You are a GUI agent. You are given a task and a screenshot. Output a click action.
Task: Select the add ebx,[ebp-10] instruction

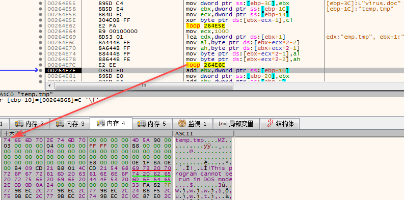point(237,71)
